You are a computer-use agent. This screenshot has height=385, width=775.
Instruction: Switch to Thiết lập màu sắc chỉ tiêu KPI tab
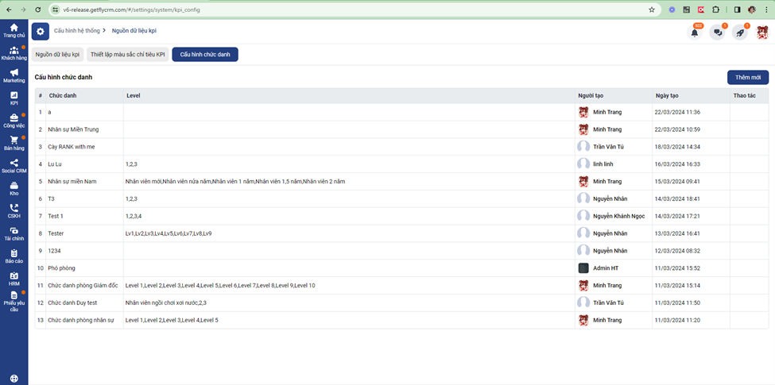pos(128,55)
